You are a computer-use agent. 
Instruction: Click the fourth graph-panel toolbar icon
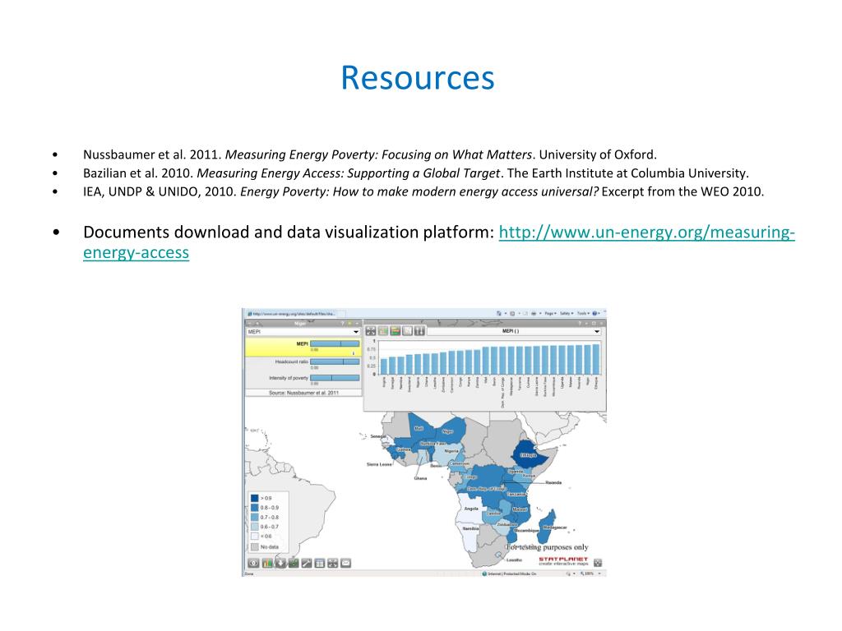[x=408, y=331]
